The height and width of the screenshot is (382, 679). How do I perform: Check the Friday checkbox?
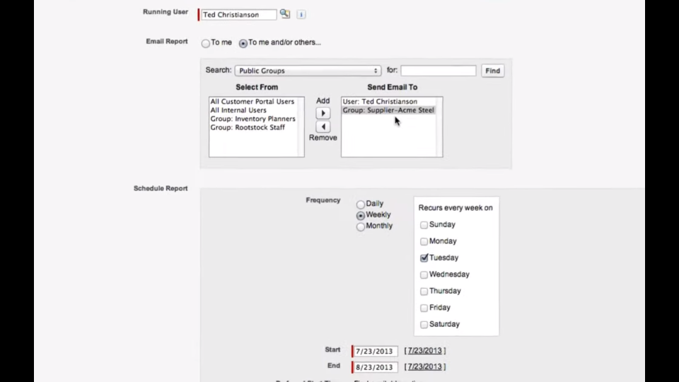tap(424, 308)
